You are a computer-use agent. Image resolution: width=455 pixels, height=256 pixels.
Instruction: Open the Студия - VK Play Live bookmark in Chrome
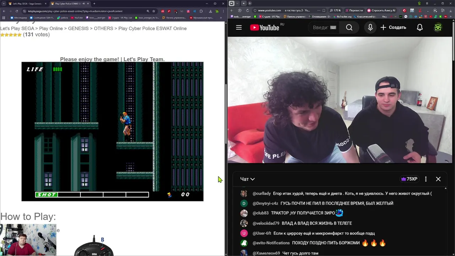point(120,18)
